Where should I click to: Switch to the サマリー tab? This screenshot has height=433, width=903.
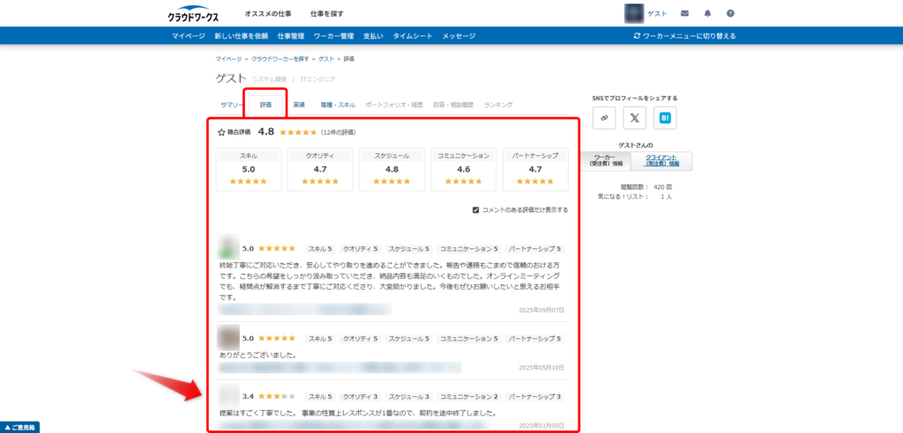pyautogui.click(x=231, y=105)
